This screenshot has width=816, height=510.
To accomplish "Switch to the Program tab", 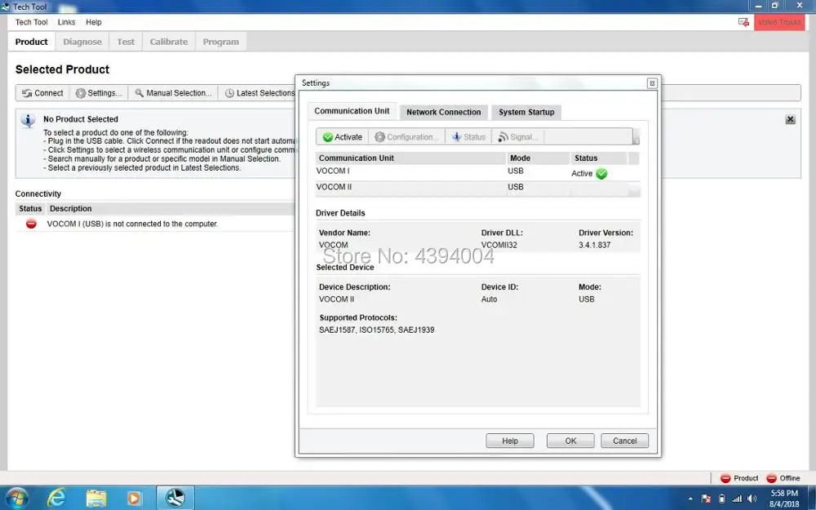I will 220,42.
